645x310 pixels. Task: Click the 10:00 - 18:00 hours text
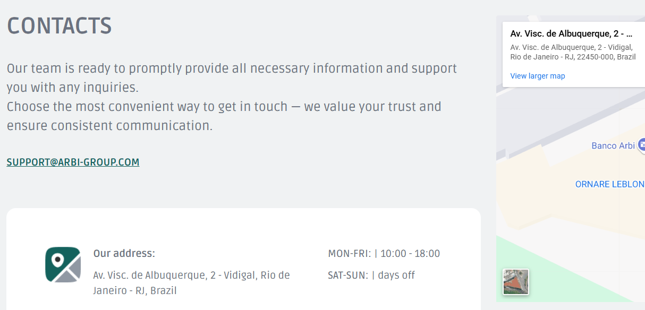coord(410,254)
